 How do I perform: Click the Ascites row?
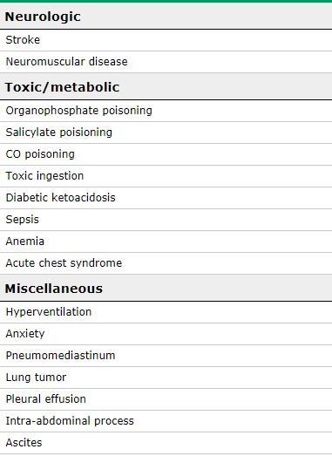coord(166,443)
